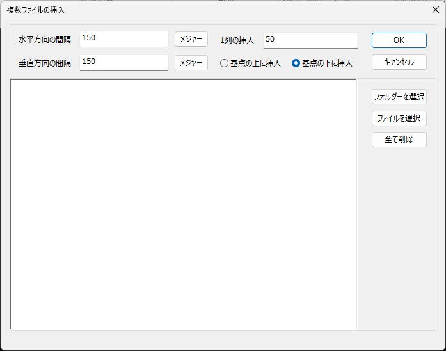The image size is (446, 351).
Task: Click the horizontal spacing (水平方向の間隔) input field
Action: [x=123, y=39]
